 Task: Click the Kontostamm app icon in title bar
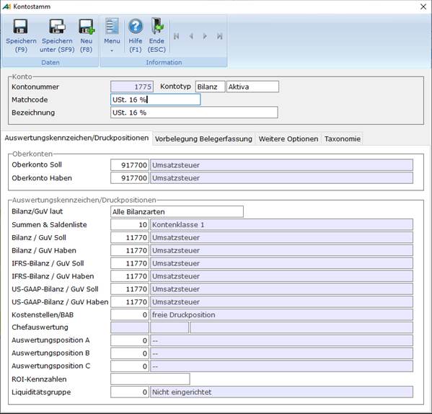tap(6, 6)
